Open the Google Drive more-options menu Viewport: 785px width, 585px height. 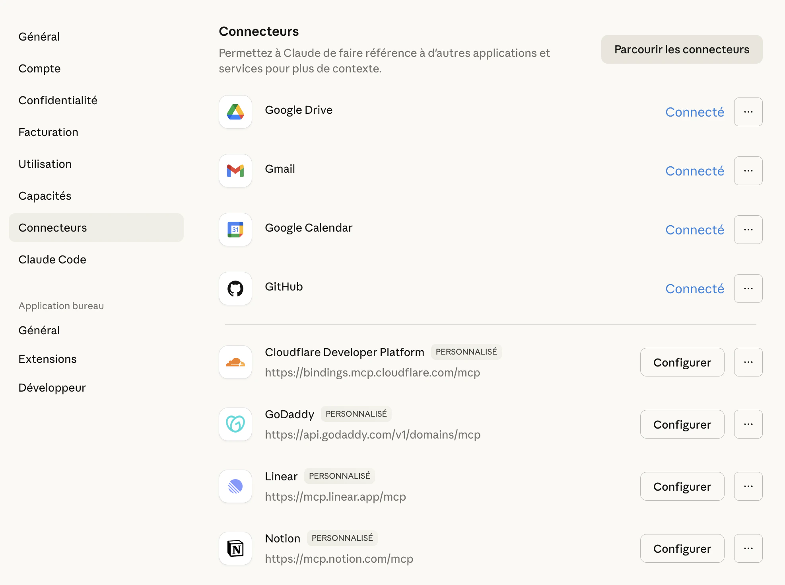pyautogui.click(x=748, y=112)
